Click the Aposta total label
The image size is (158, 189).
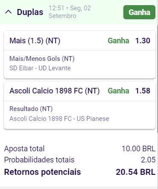(x=24, y=149)
